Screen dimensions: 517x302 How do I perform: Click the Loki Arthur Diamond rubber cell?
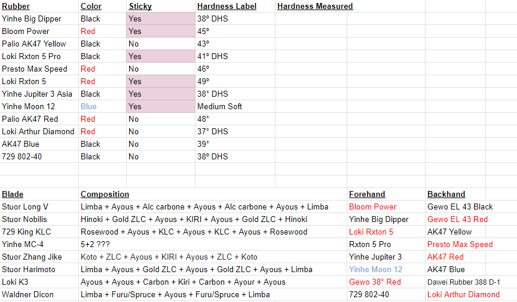tap(39, 131)
